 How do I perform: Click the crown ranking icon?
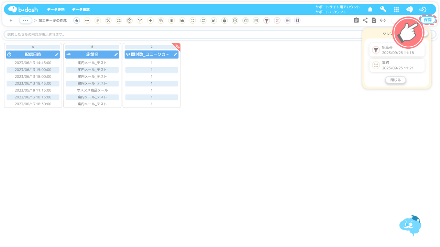182,21
